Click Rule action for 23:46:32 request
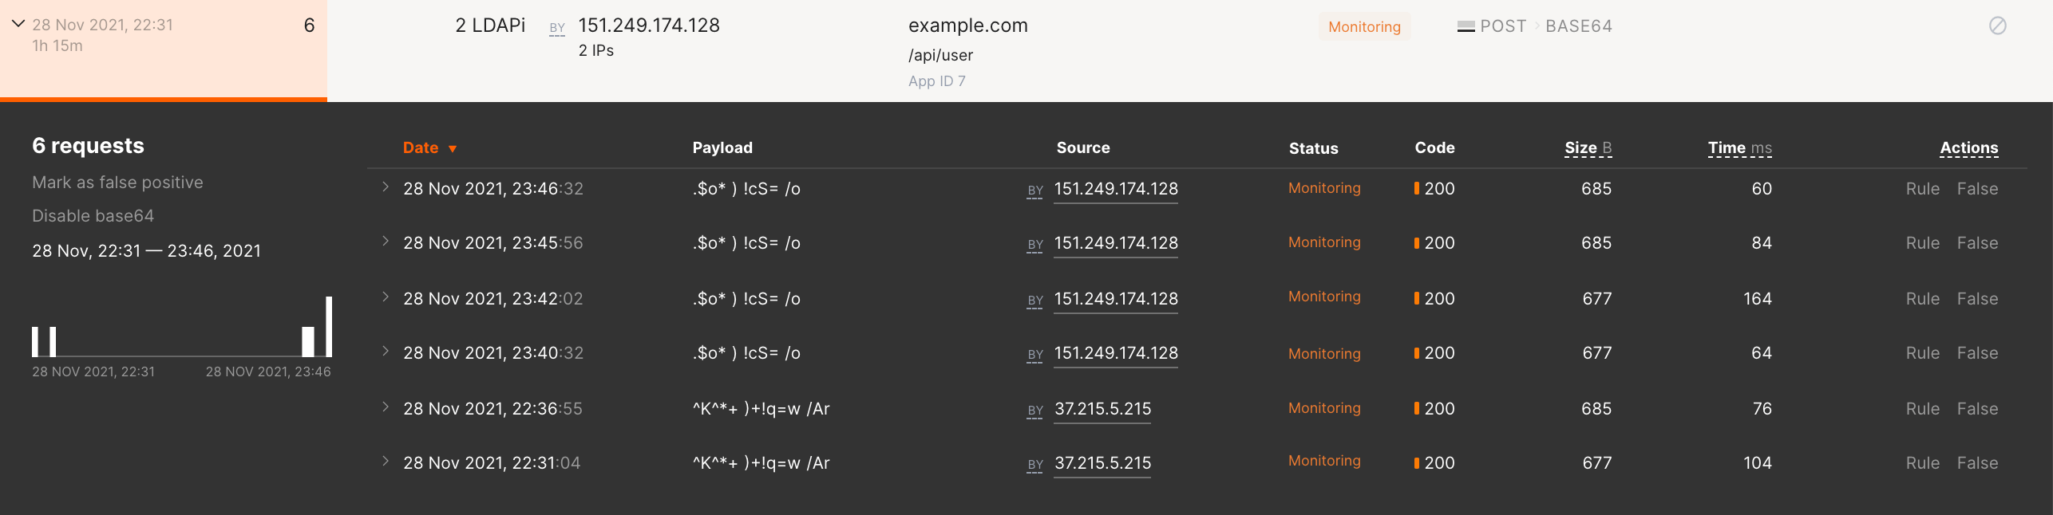 [1922, 189]
